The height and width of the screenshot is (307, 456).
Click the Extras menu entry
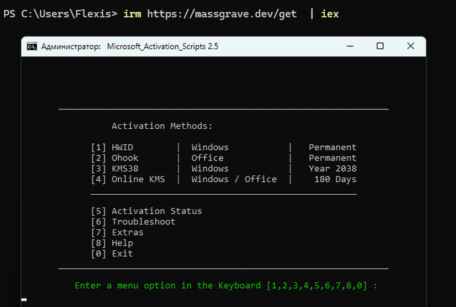click(117, 232)
